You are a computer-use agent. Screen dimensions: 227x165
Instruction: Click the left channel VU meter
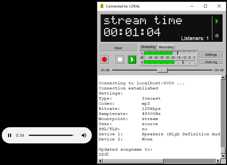point(170,53)
